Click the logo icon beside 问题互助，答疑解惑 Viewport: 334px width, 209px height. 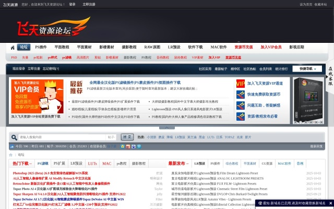[240, 106]
